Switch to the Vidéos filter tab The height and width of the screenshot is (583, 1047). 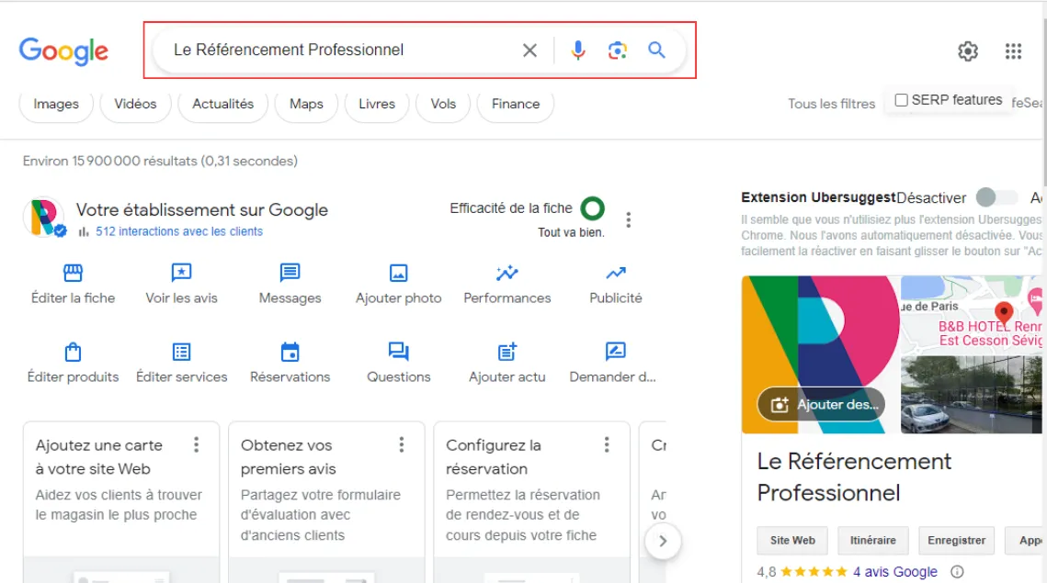pos(135,104)
